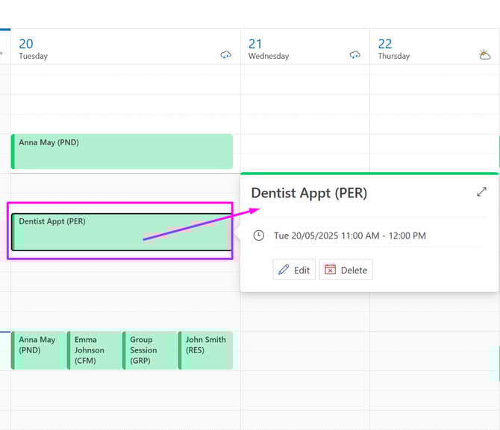This screenshot has width=500, height=430.
Task: Click the empty Wednesday slot beside John Smith event
Action: (x=304, y=350)
